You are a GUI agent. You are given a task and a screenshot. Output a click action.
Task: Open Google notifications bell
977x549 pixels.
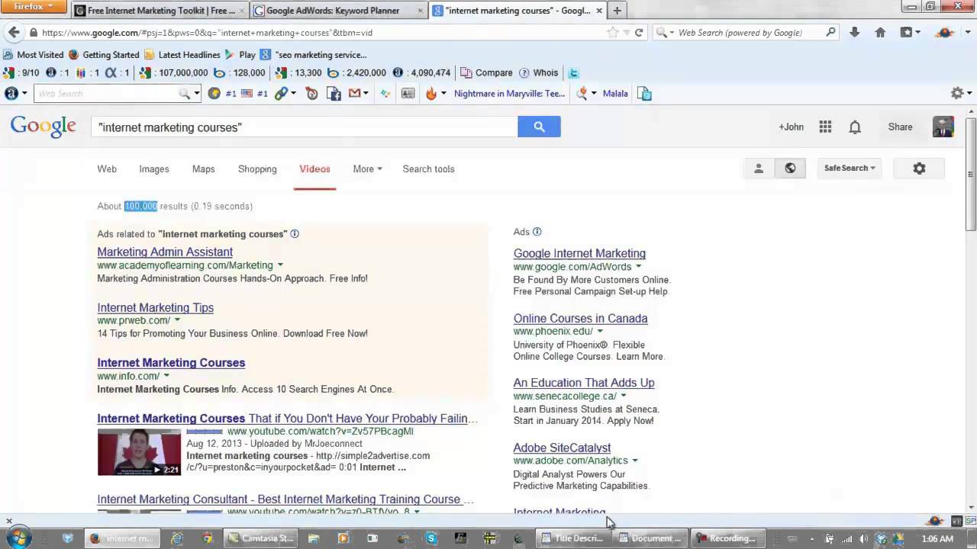[x=855, y=127]
